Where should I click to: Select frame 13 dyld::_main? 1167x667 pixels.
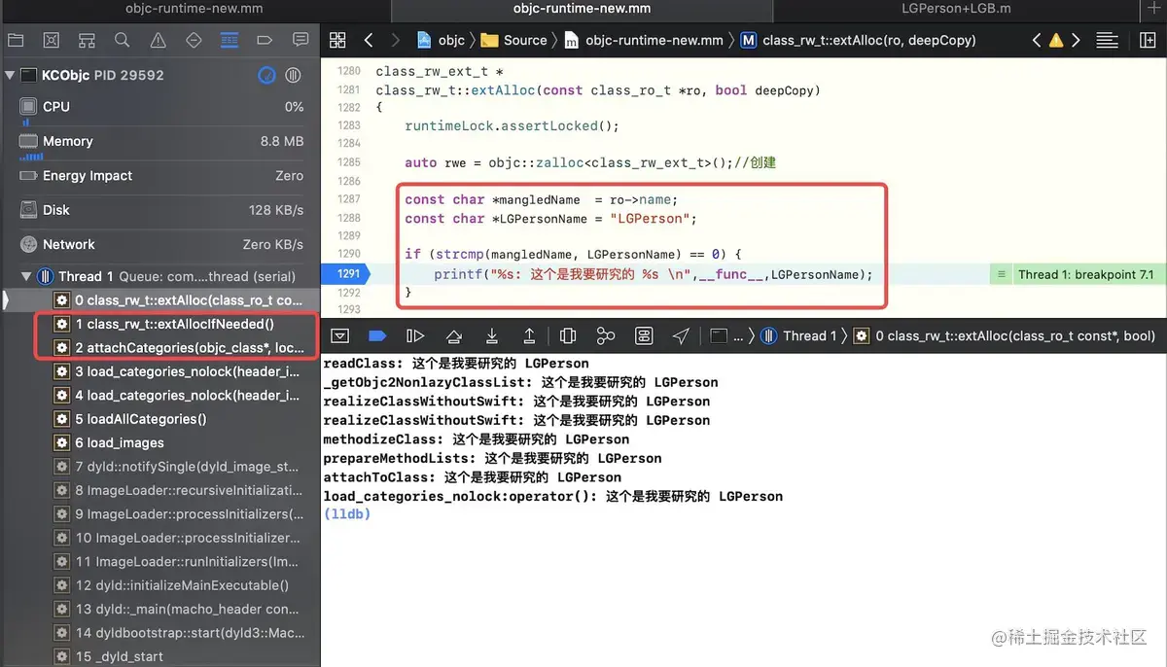tap(160, 609)
